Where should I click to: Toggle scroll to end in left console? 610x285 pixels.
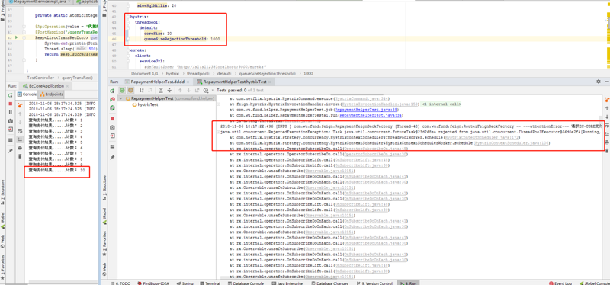20,139
